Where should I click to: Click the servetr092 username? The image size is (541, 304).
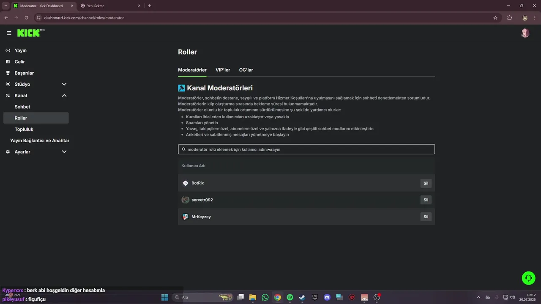[x=202, y=200]
